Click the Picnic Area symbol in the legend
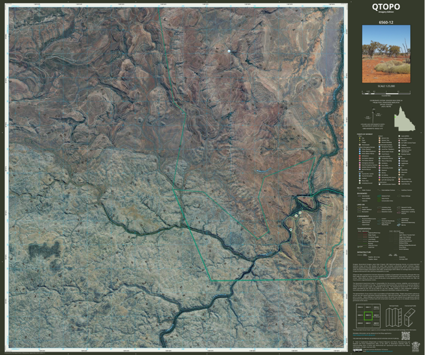Screen dimensions: 425x355 pos(360,181)
